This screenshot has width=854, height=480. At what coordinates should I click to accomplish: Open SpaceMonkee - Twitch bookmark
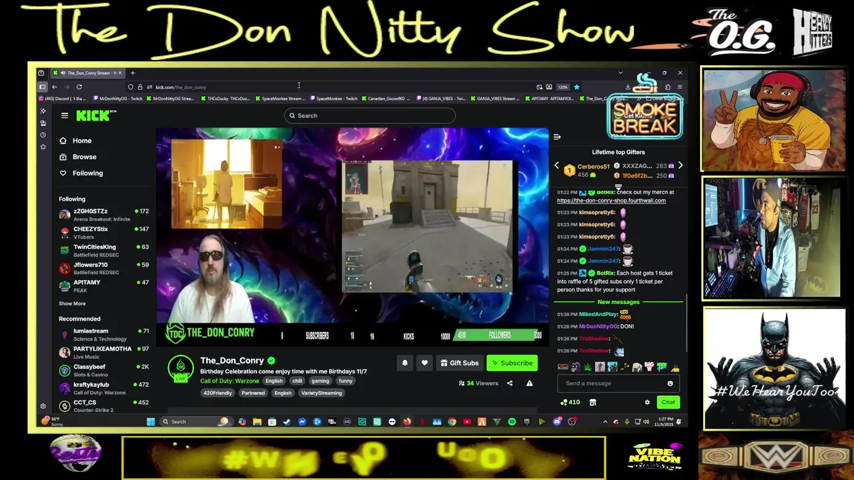pos(333,99)
